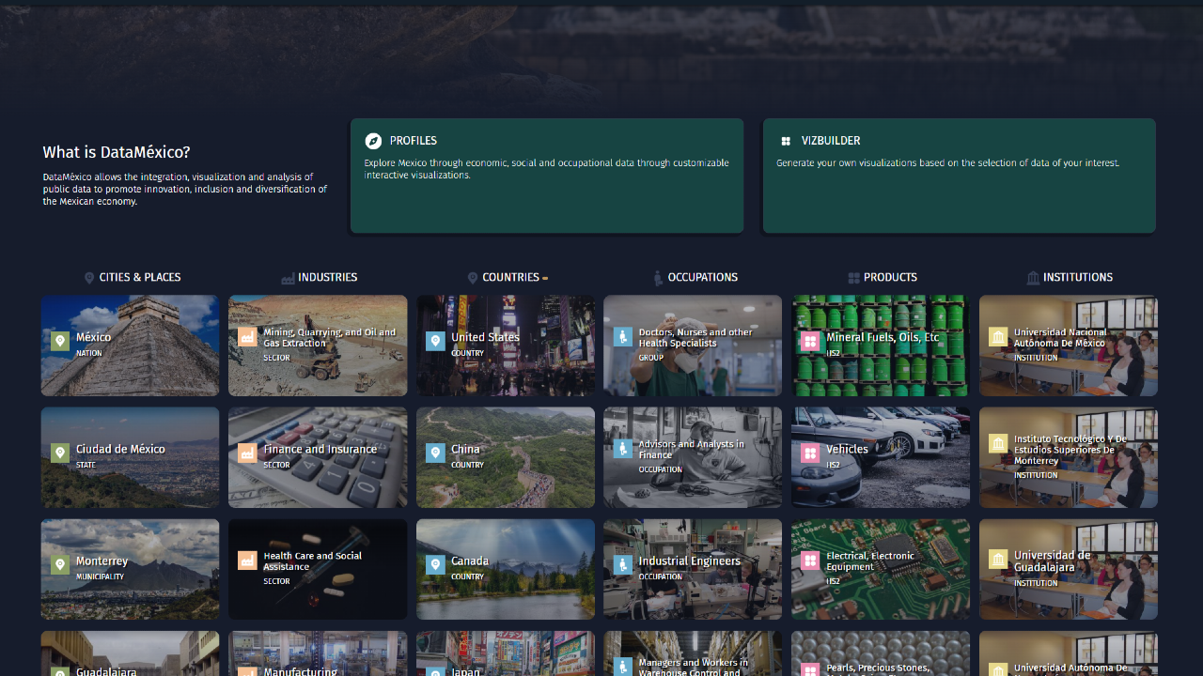Screen dimensions: 1203x676
Task: Click the institution icon on Universidad Nacional Autónoma card
Action: (x=998, y=337)
